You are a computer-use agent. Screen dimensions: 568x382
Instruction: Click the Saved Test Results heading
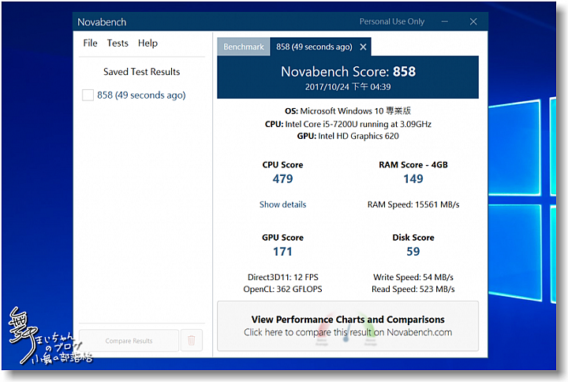tap(142, 72)
